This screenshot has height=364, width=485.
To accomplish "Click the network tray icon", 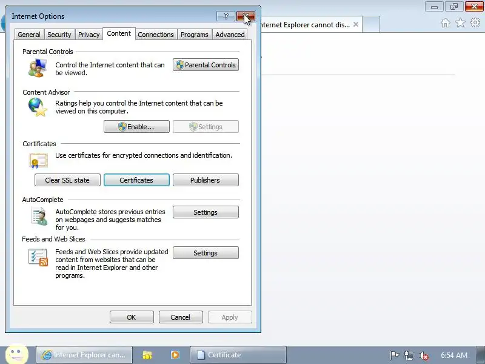I will (x=409, y=356).
